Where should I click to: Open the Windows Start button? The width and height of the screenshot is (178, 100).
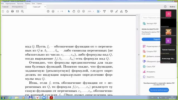(x=3, y=98)
